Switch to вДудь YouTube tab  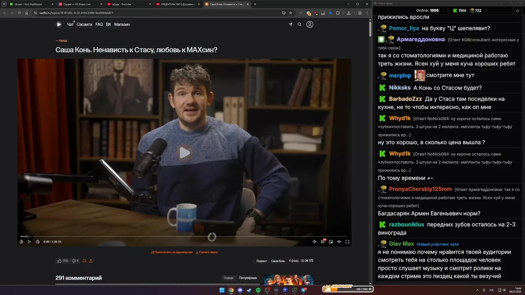(128, 4)
